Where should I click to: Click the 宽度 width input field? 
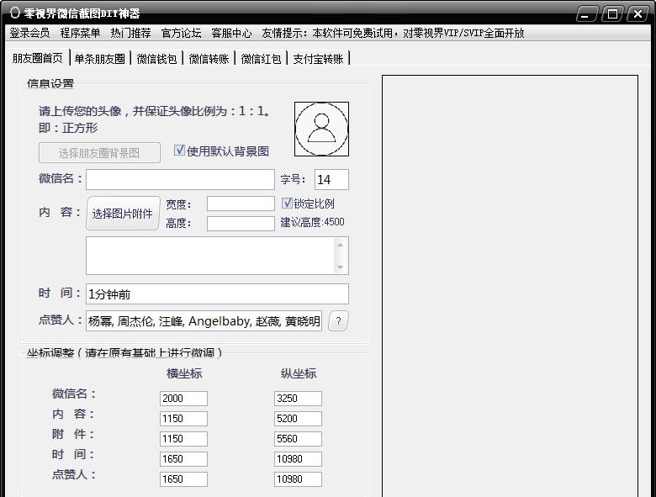(x=241, y=204)
